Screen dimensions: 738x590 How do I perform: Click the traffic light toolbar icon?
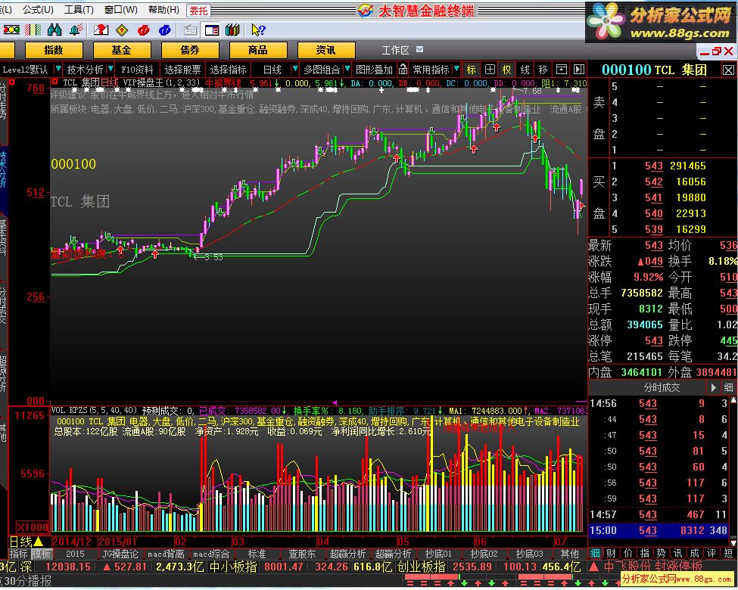pyautogui.click(x=12, y=30)
